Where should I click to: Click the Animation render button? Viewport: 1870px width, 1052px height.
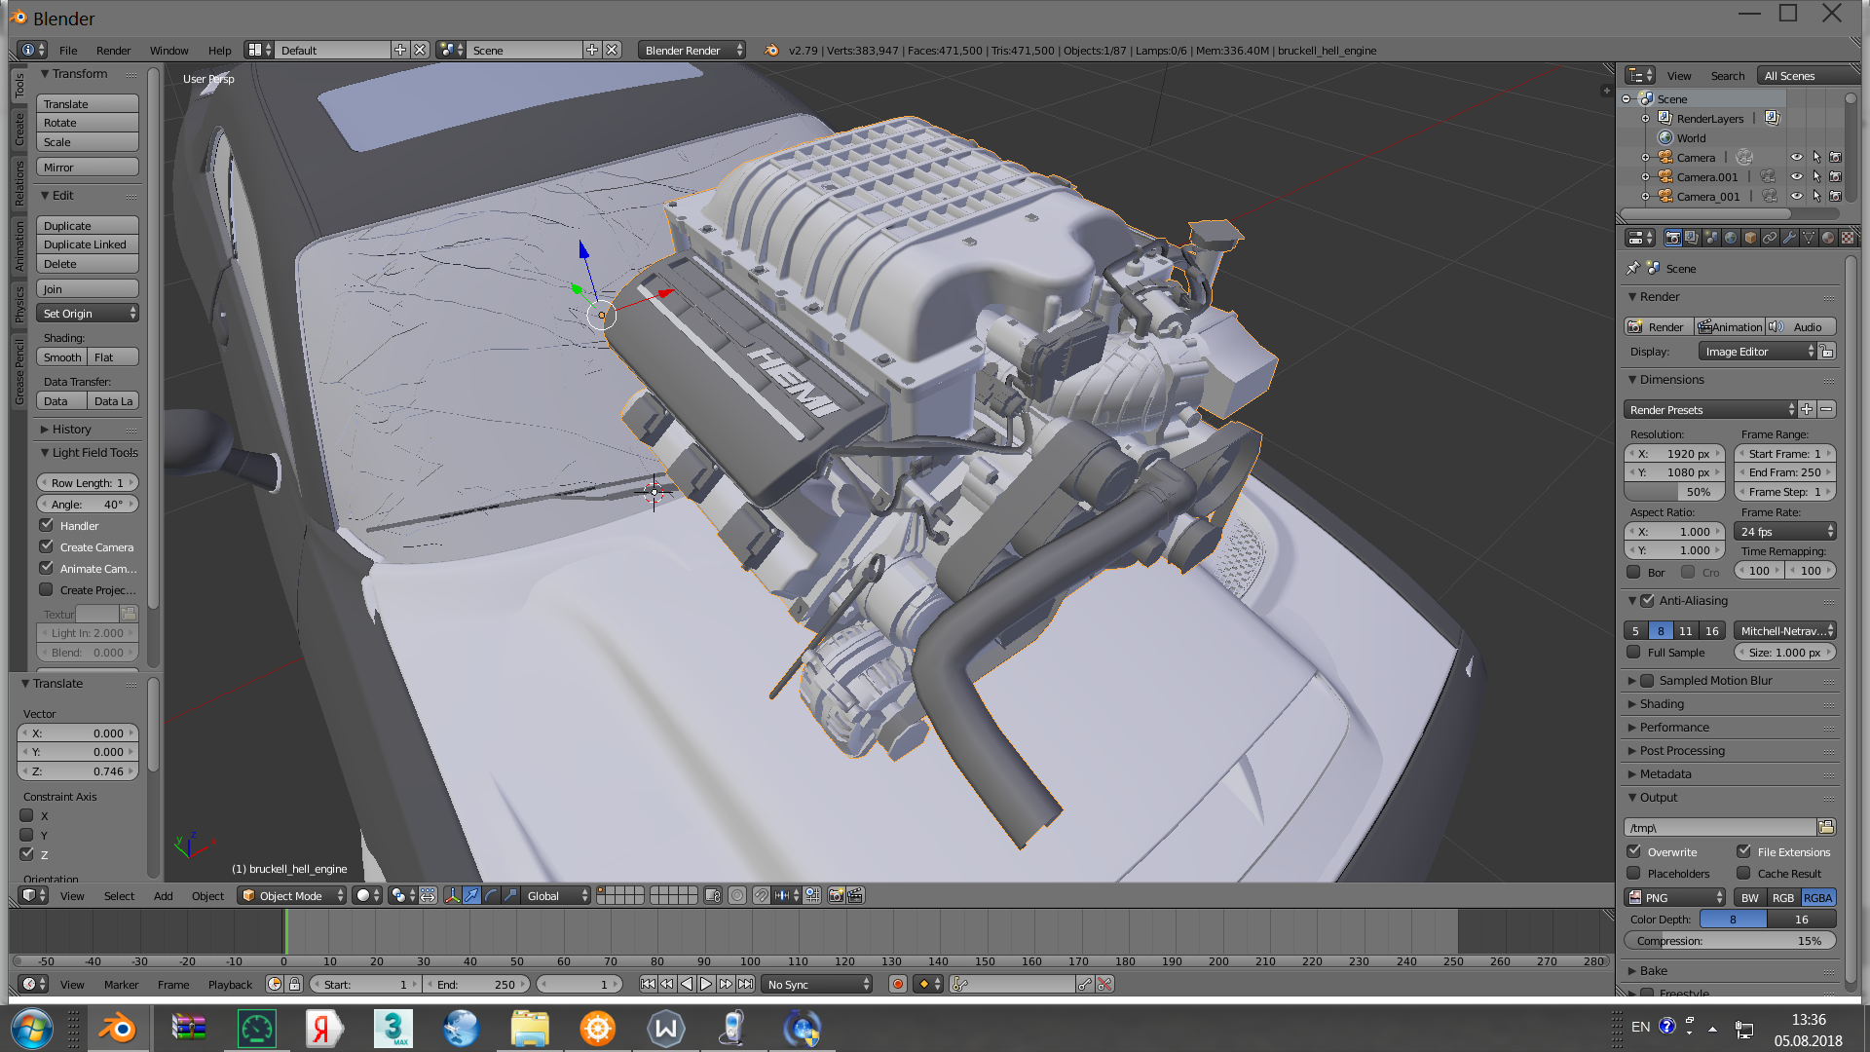click(x=1730, y=326)
